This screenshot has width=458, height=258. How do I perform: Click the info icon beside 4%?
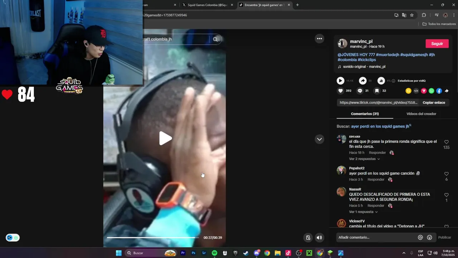pyautogui.click(x=394, y=81)
